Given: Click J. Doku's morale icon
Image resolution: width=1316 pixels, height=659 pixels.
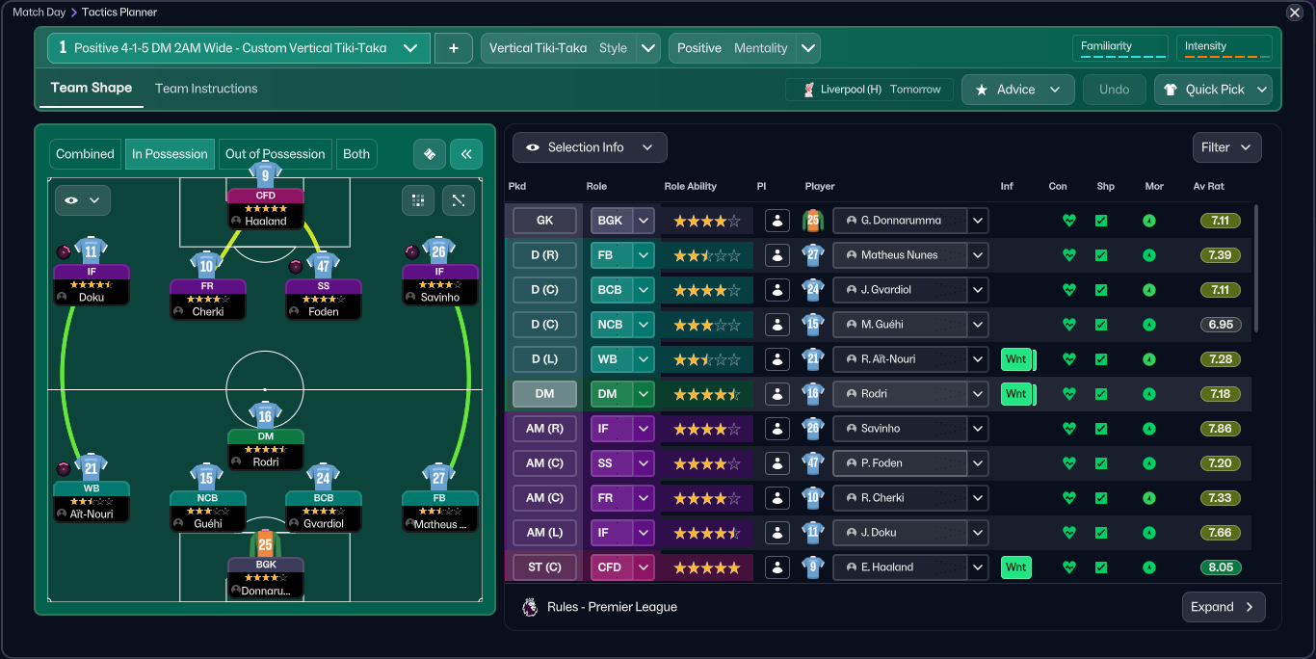Looking at the screenshot, I should pyautogui.click(x=1149, y=533).
